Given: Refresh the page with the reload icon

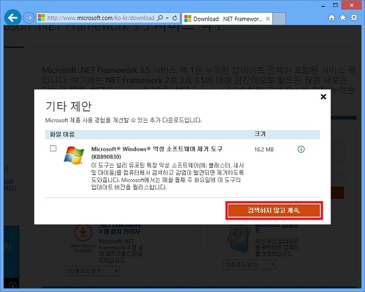Looking at the screenshot, I should point(175,18).
